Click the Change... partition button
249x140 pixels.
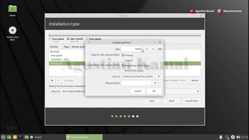(x=69, y=80)
